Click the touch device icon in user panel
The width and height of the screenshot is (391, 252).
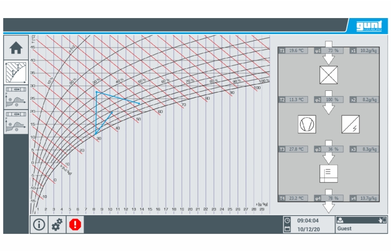[x=382, y=220]
